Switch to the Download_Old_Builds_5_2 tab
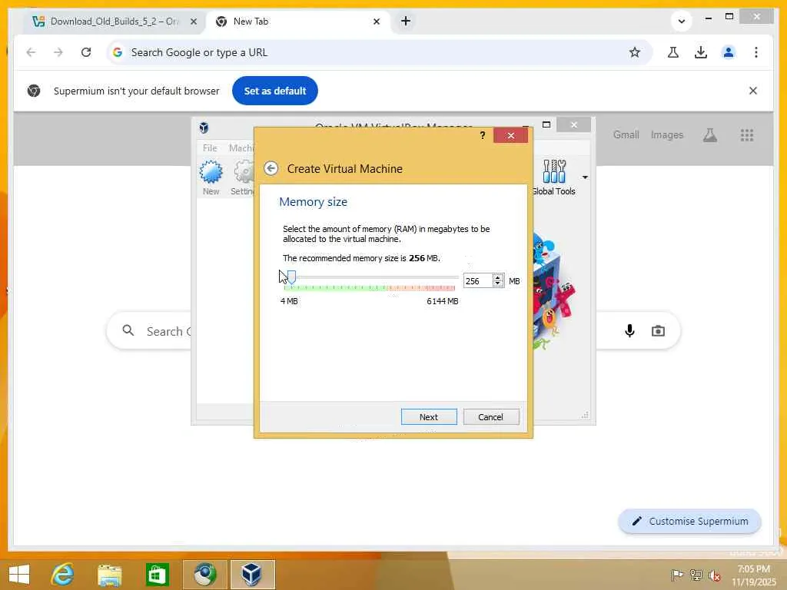The width and height of the screenshot is (787, 590). pyautogui.click(x=114, y=21)
